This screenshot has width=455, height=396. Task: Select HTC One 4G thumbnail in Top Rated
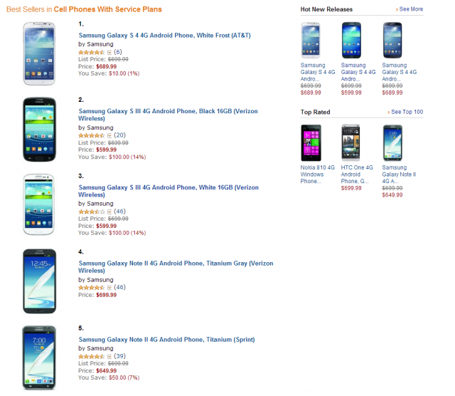tap(350, 142)
